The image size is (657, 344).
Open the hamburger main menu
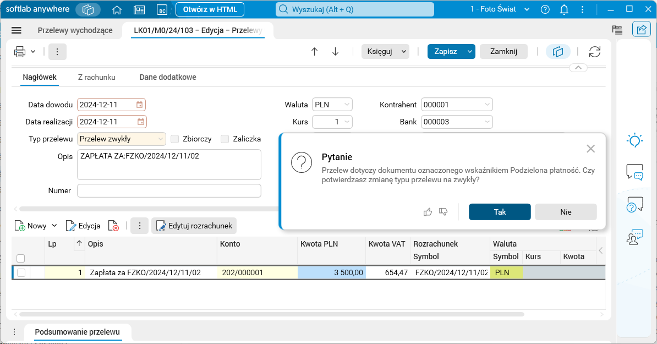(17, 30)
